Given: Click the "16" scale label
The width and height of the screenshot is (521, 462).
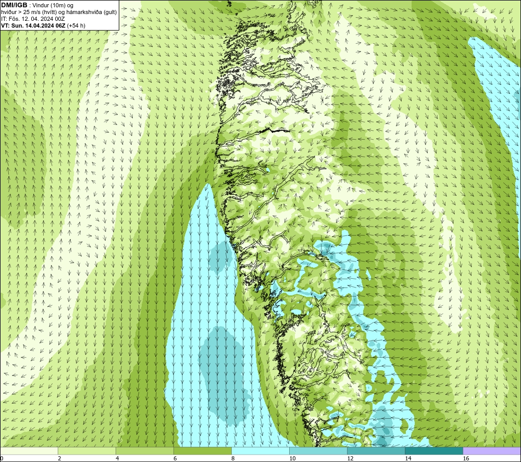Looking at the screenshot, I should 466,459.
